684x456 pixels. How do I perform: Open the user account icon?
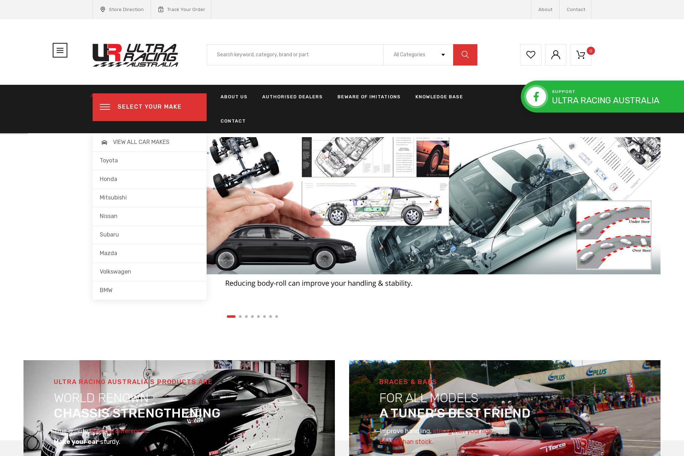[x=555, y=55]
